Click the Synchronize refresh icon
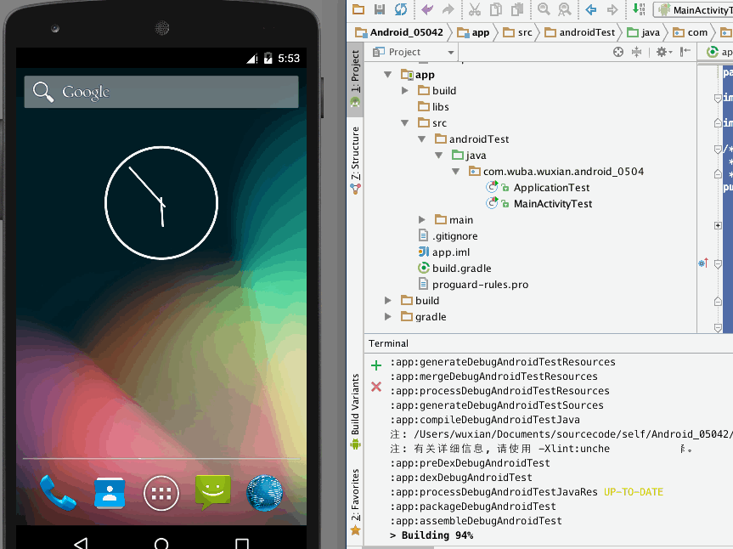Image resolution: width=733 pixels, height=549 pixels. click(401, 8)
